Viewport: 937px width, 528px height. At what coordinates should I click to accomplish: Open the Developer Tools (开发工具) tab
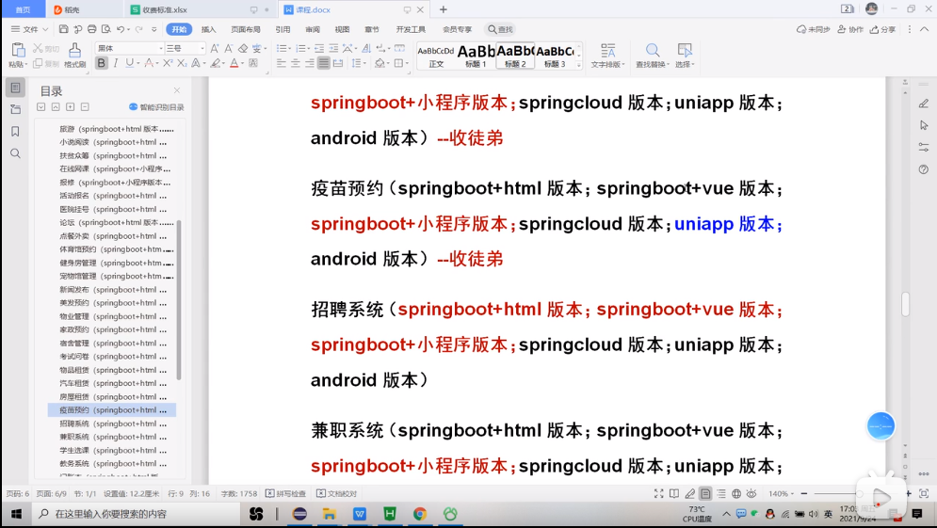pos(411,29)
